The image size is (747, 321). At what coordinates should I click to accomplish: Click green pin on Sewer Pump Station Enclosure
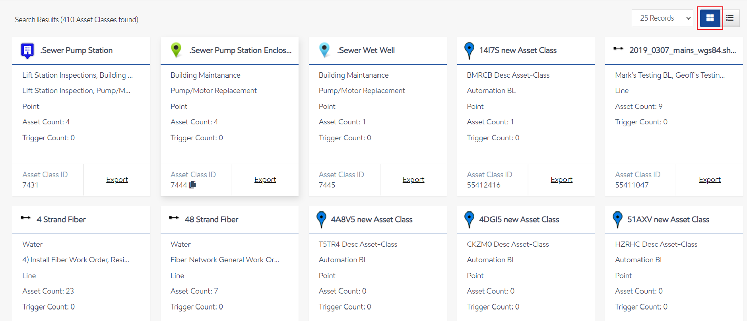click(176, 50)
